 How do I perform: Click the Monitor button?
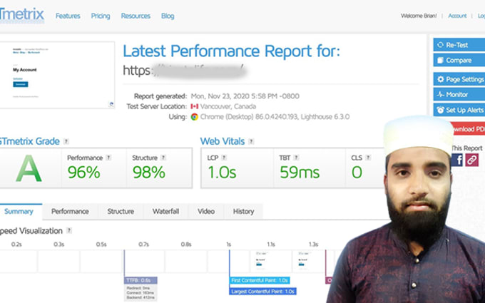pos(459,95)
